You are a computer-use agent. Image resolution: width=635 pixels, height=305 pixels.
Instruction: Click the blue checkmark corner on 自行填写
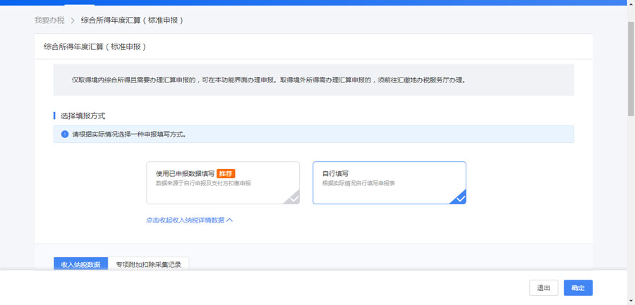tap(459, 198)
